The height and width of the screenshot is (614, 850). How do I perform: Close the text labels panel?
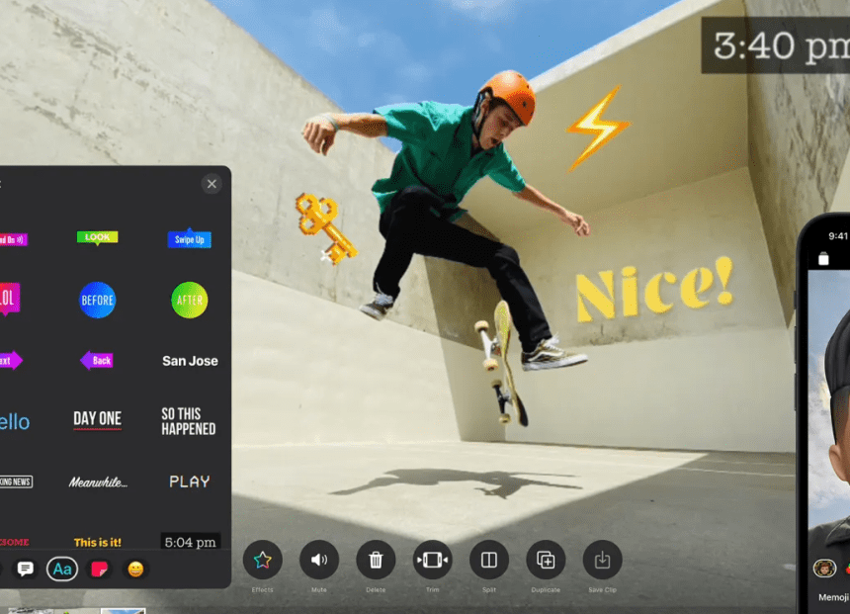[212, 184]
